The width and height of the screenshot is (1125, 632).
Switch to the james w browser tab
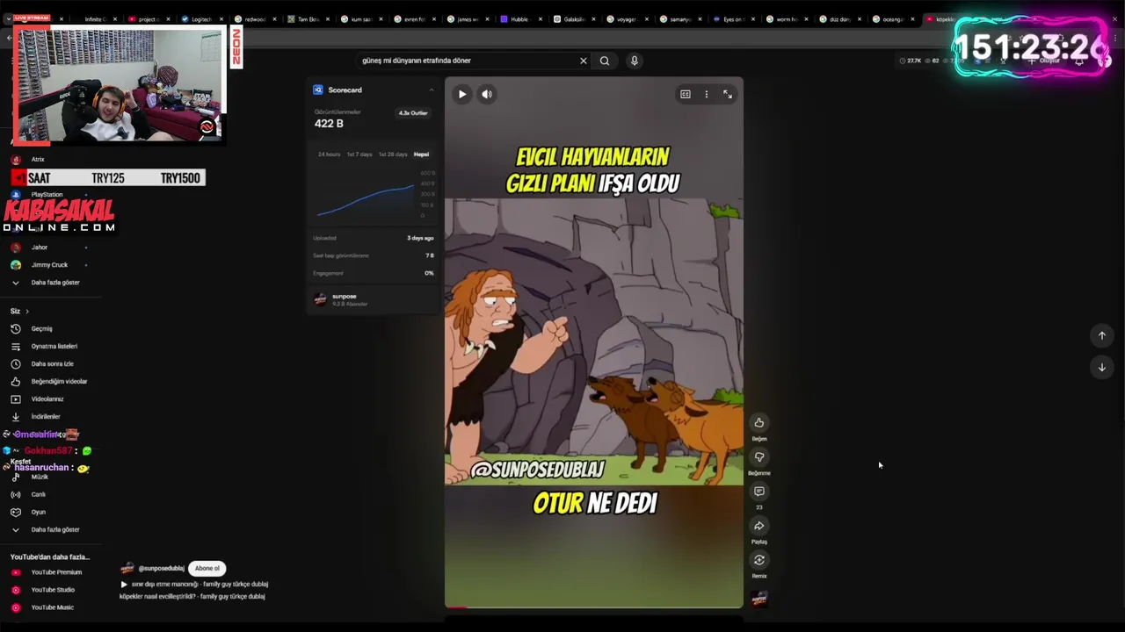(467, 19)
